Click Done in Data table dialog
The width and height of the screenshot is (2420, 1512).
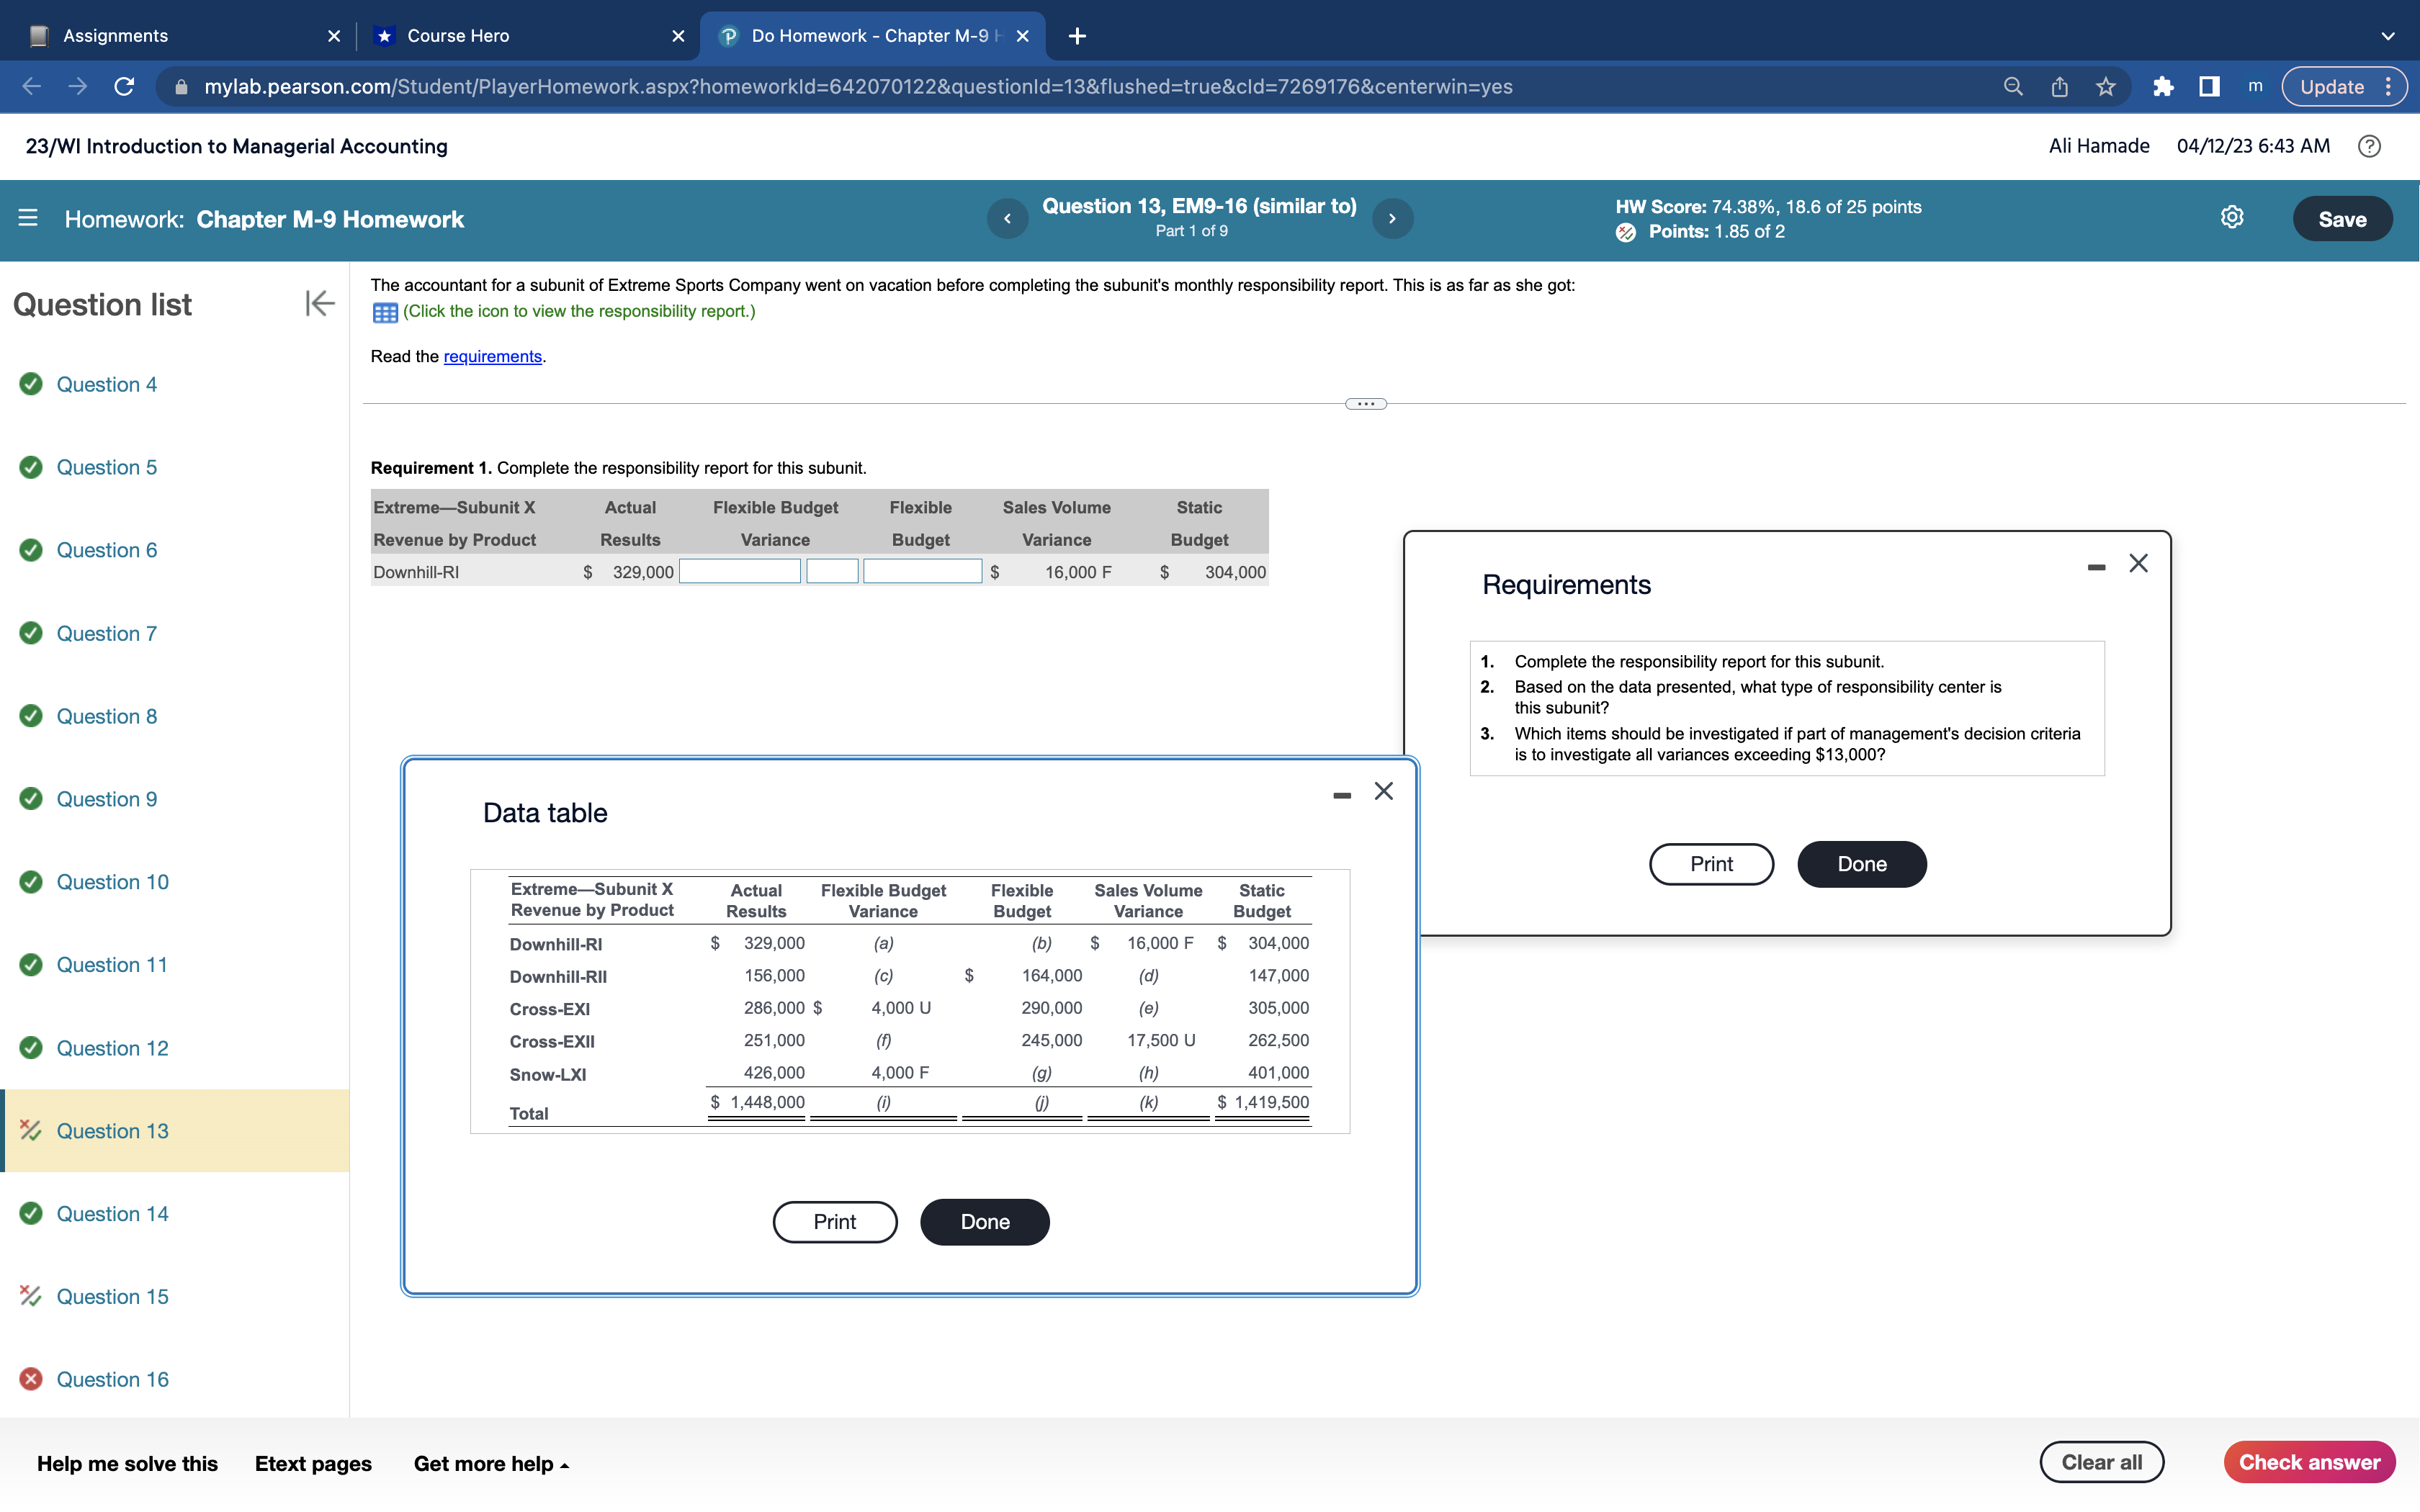[984, 1222]
